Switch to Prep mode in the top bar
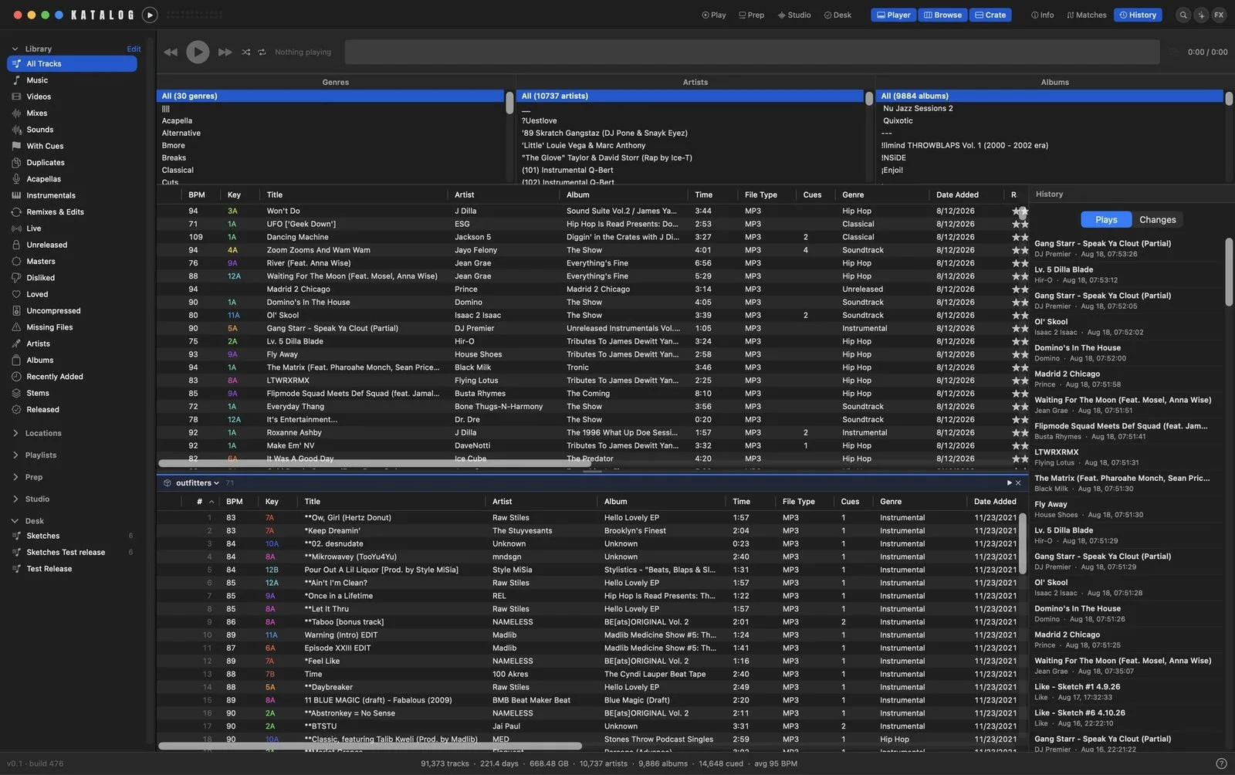 click(751, 15)
